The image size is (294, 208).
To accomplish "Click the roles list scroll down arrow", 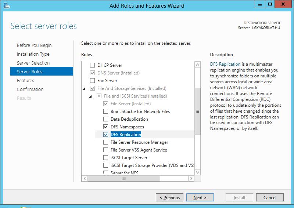I will click(197, 172).
